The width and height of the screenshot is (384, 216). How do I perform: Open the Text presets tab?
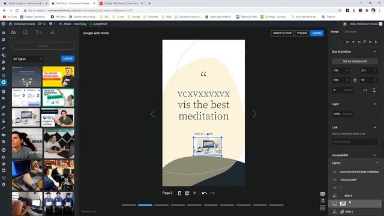point(38,32)
